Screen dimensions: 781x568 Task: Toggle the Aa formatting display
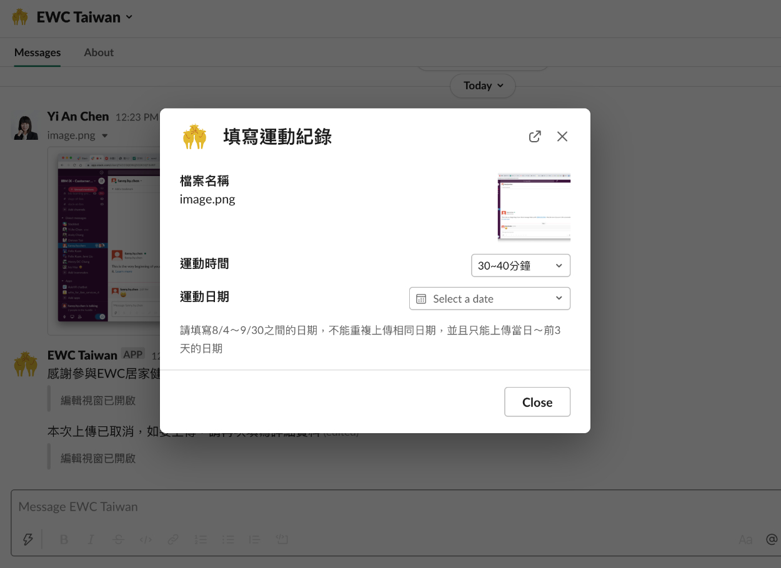click(745, 539)
